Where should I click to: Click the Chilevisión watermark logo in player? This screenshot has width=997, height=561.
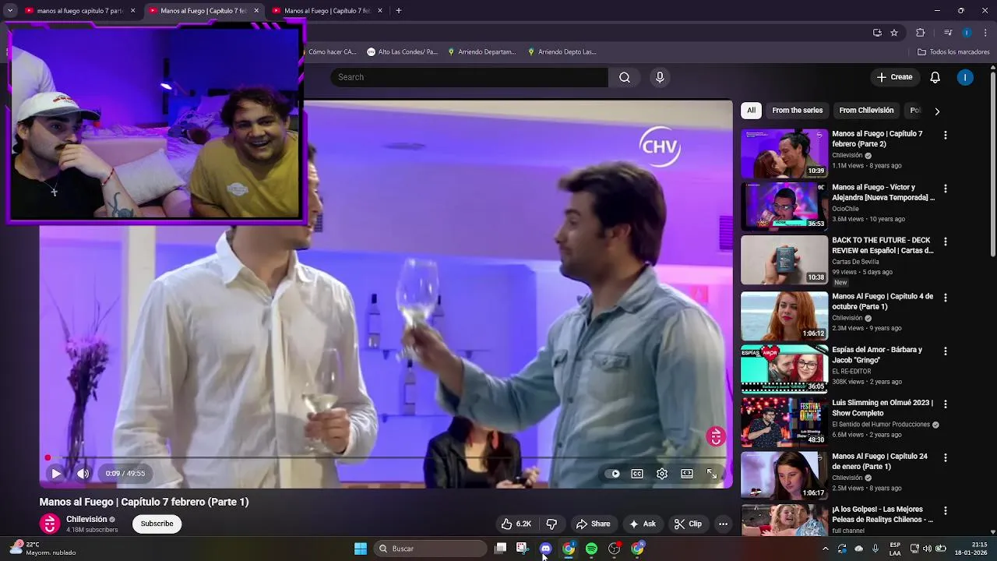[x=716, y=436]
